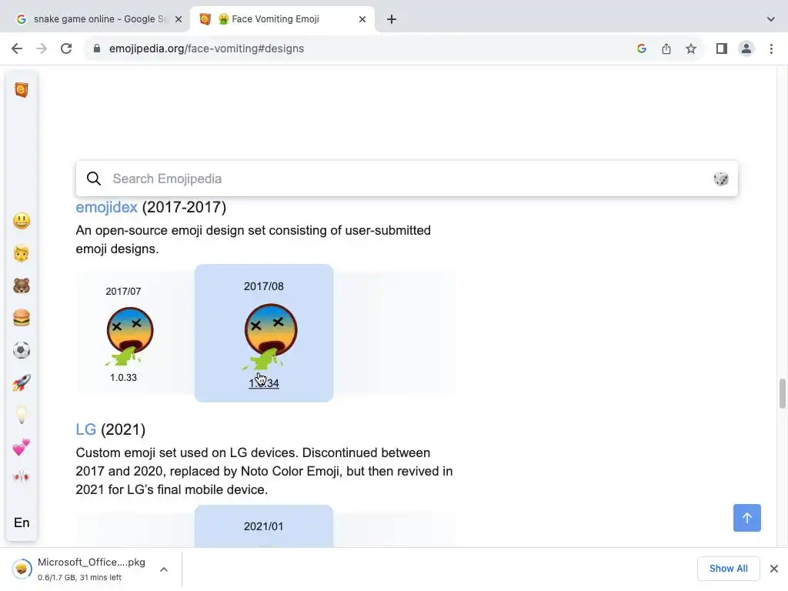Click the scroll-to-top arrow button
The width and height of the screenshot is (788, 591).
[746, 518]
